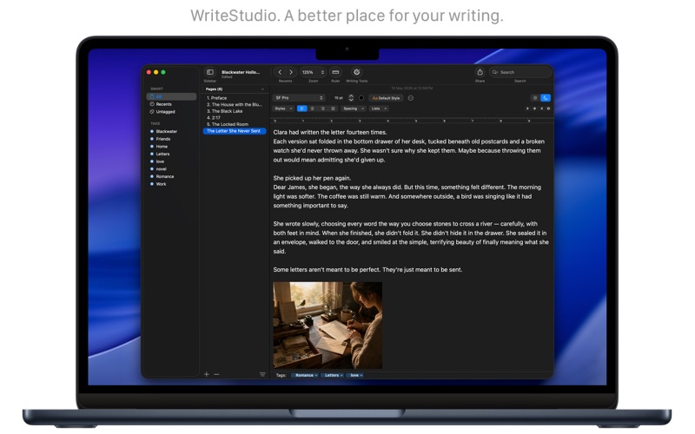Image resolution: width=695 pixels, height=434 pixels.
Task: Collapse the Pages list chevron
Action: (262, 89)
